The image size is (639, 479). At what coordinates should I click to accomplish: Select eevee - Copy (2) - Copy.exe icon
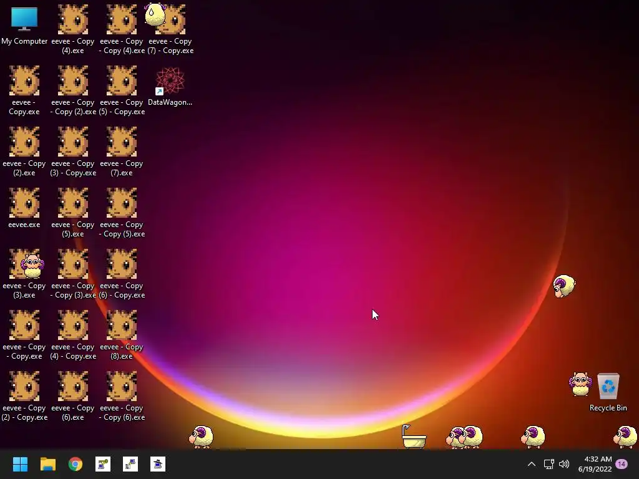click(x=24, y=396)
